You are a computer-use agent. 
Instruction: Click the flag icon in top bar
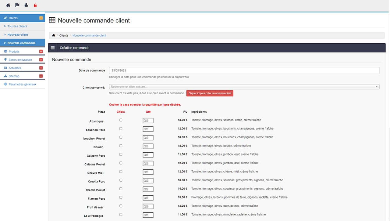tap(17, 5)
